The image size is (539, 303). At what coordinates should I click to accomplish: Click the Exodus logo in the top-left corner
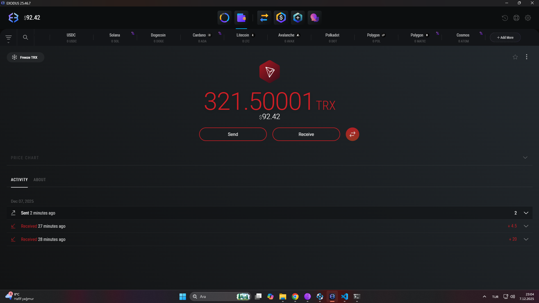coord(13,18)
